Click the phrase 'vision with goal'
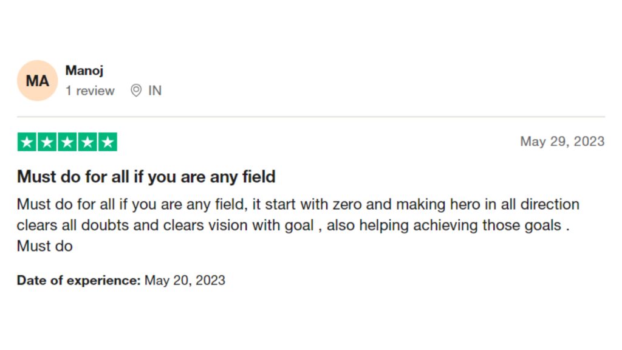Image resolution: width=622 pixels, height=350 pixels. (x=261, y=225)
